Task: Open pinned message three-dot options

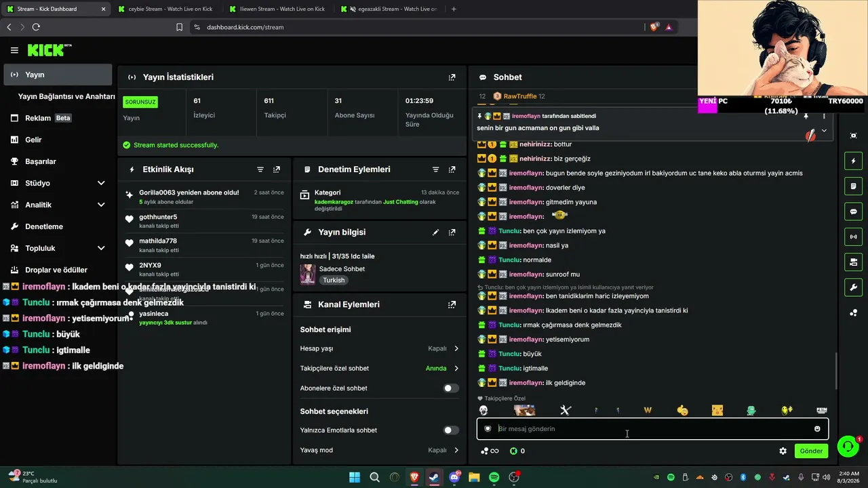Action: [x=824, y=117]
